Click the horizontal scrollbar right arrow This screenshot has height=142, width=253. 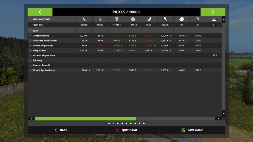[x=218, y=119]
